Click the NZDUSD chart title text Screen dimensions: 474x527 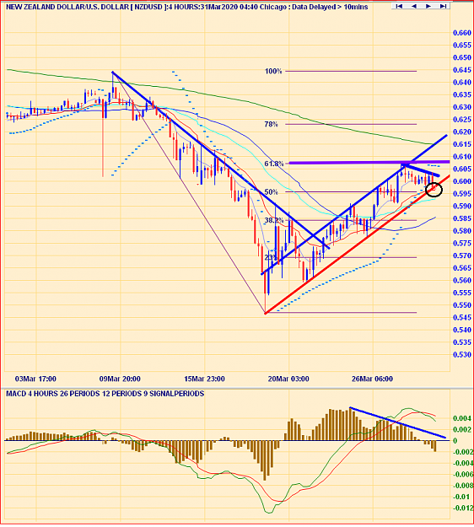(187, 7)
